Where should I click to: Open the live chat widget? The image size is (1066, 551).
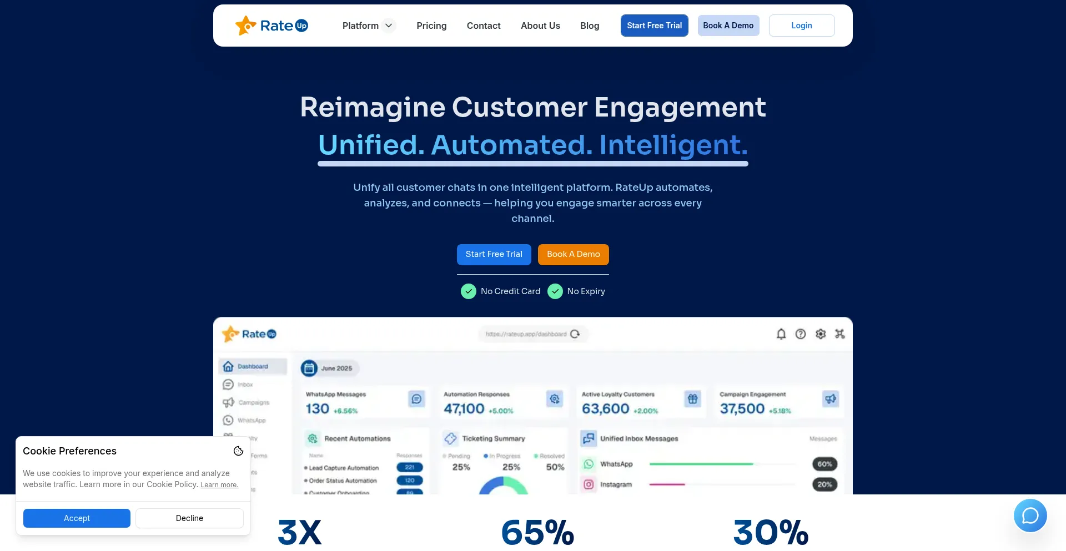[x=1030, y=515]
